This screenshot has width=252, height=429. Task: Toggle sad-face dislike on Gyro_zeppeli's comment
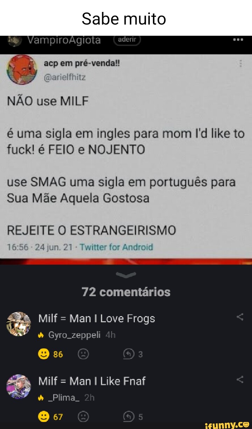click(x=83, y=354)
